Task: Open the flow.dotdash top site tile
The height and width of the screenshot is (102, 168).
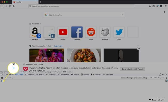Action: 49,32
